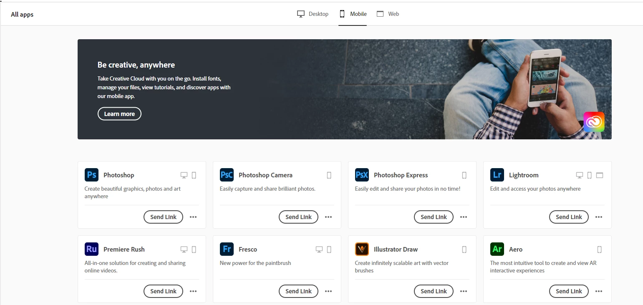The height and width of the screenshot is (305, 643).
Task: Click the Creative Cloud logo in banner
Action: point(594,122)
